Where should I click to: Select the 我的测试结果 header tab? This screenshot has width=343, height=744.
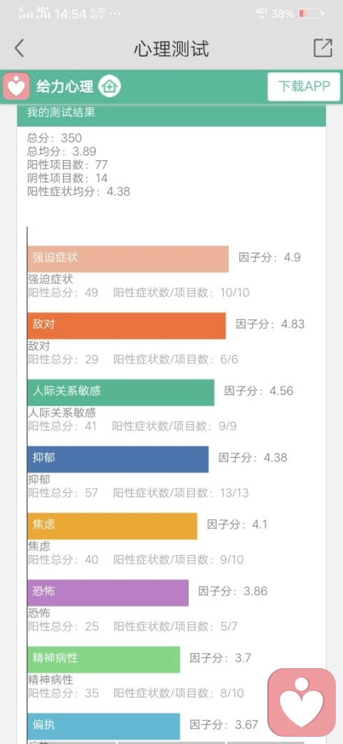[171, 114]
